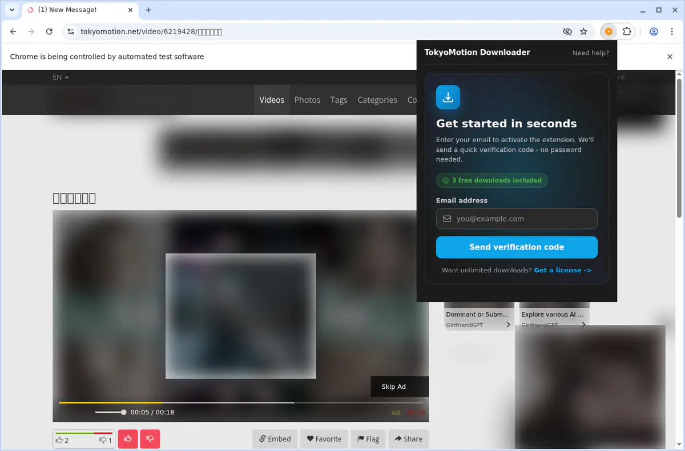
Task: Click the 'TokyoMotion Downloader' popup title
Action: [x=477, y=53]
